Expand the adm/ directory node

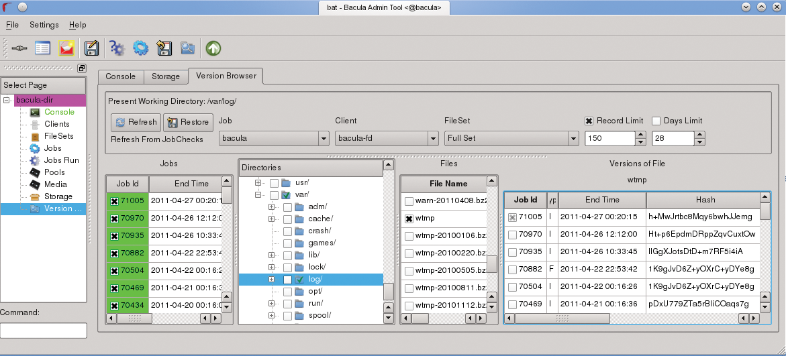(271, 206)
